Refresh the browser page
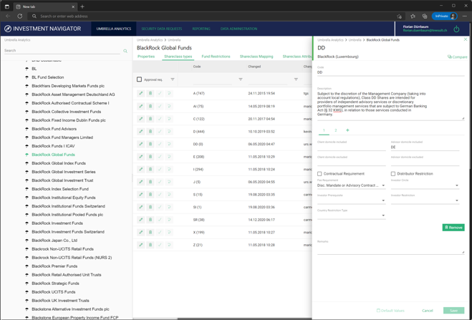Image resolution: width=472 pixels, height=320 pixels. click(x=20, y=16)
